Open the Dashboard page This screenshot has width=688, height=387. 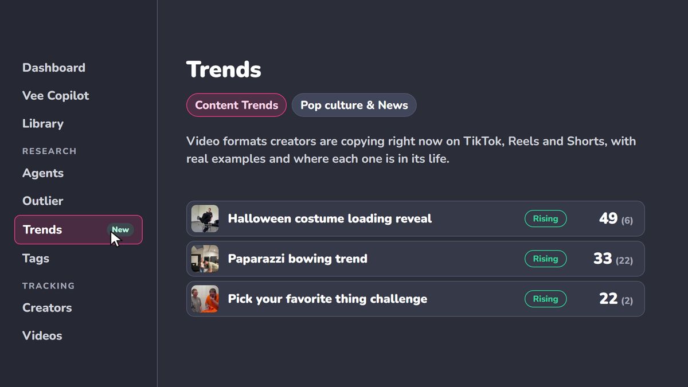[54, 68]
